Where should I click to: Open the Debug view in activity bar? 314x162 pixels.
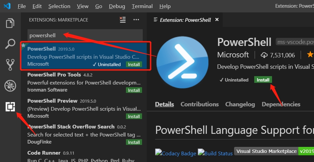point(10,86)
